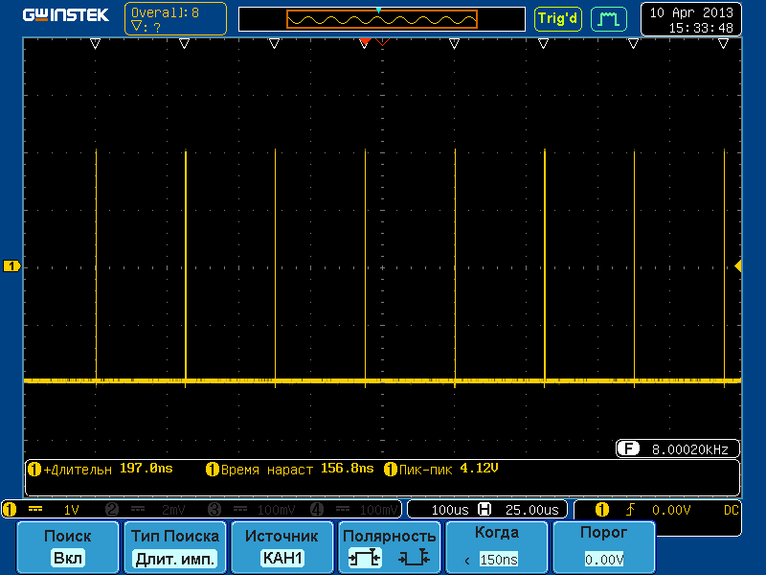Click the frequency counter F icon

[628, 448]
